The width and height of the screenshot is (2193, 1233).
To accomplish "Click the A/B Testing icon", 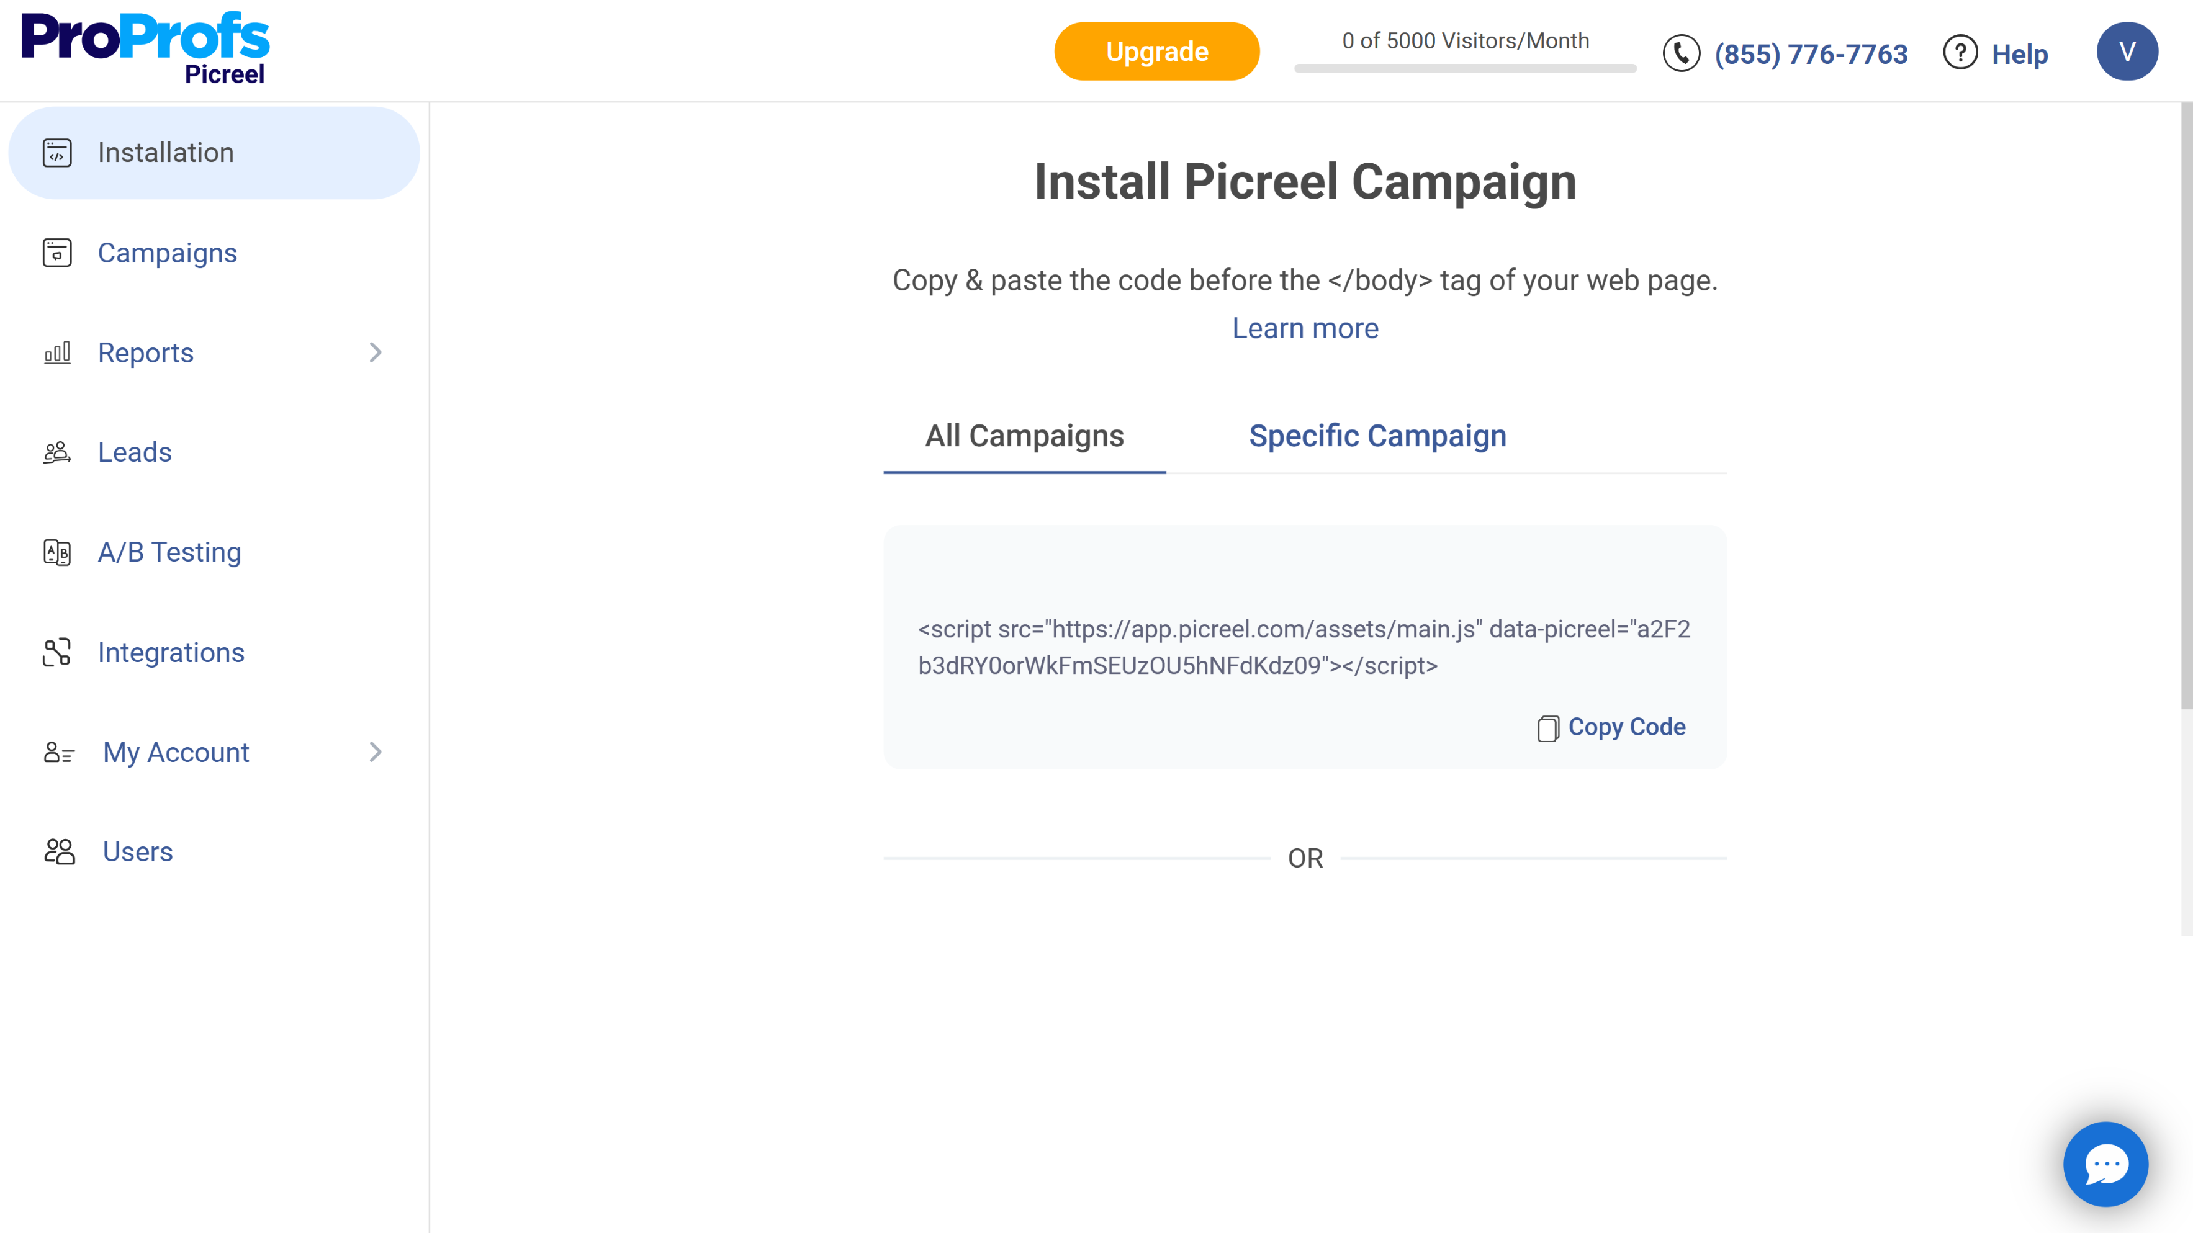I will coord(57,552).
